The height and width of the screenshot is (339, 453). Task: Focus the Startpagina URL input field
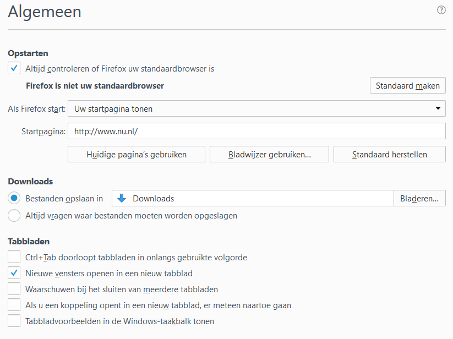pyautogui.click(x=256, y=131)
